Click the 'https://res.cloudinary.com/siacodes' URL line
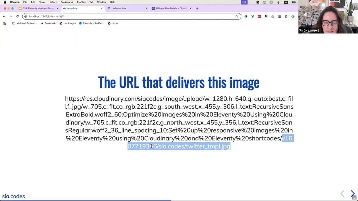The image size is (358, 201). 179,99
